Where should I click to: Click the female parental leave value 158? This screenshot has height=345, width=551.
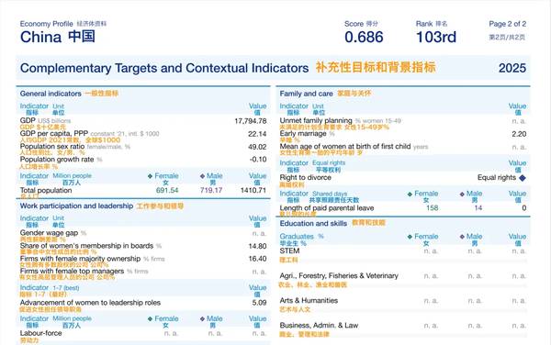click(x=432, y=207)
